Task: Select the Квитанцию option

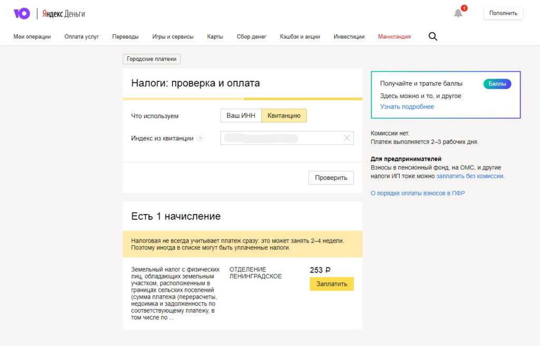Action: click(284, 116)
